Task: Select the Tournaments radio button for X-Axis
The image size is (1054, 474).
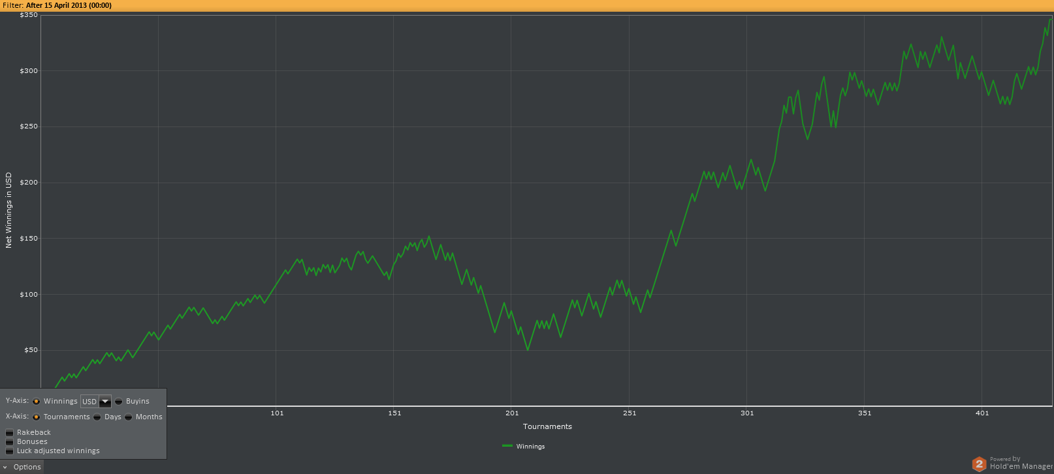Action: [x=37, y=417]
